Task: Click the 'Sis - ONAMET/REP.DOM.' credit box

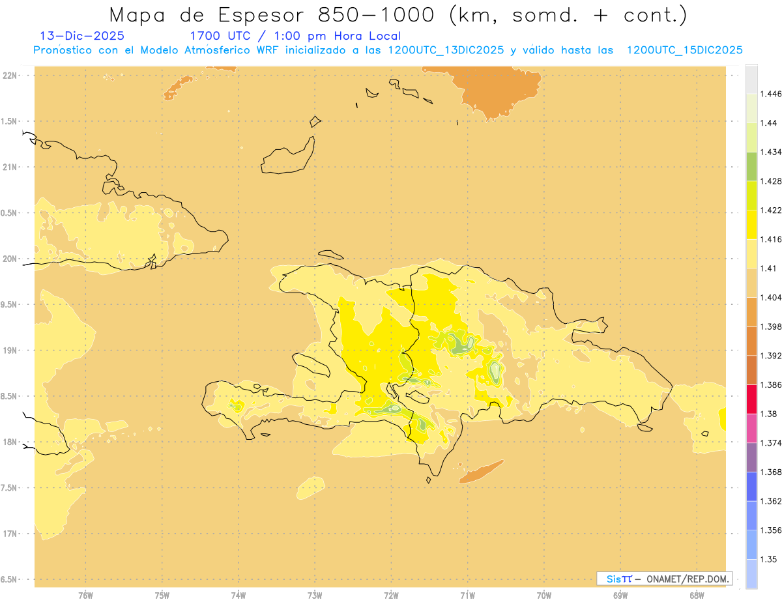Action: click(664, 579)
